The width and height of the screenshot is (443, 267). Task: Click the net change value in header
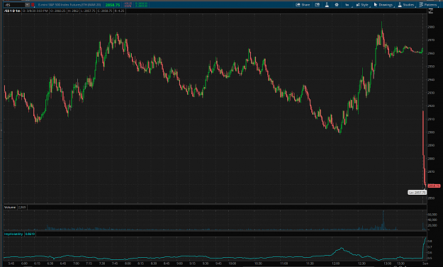[x=128, y=5]
